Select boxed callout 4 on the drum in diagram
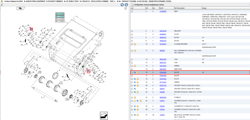This screenshot has width=250, height=120. pyautogui.click(x=61, y=83)
